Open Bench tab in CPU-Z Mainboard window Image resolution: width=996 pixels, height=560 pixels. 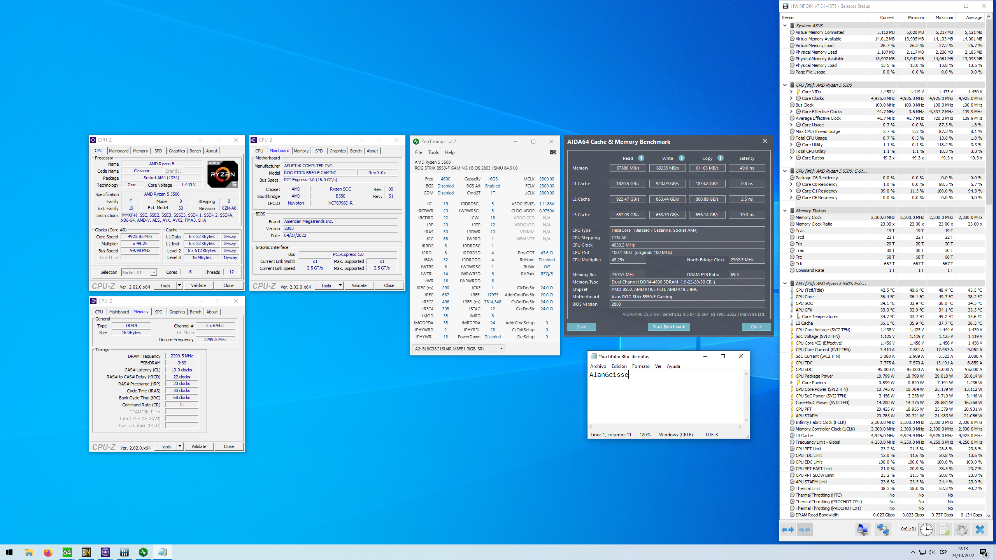click(x=356, y=151)
